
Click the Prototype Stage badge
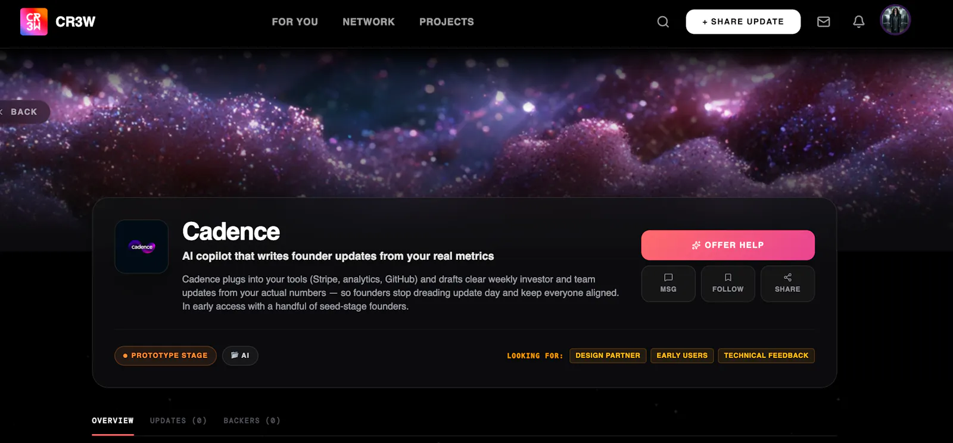pyautogui.click(x=166, y=356)
